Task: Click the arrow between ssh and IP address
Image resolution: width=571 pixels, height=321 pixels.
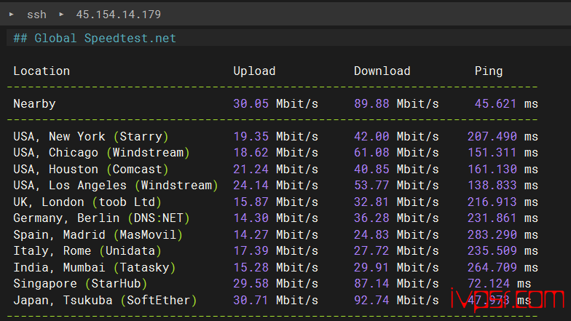Action: click(x=61, y=15)
